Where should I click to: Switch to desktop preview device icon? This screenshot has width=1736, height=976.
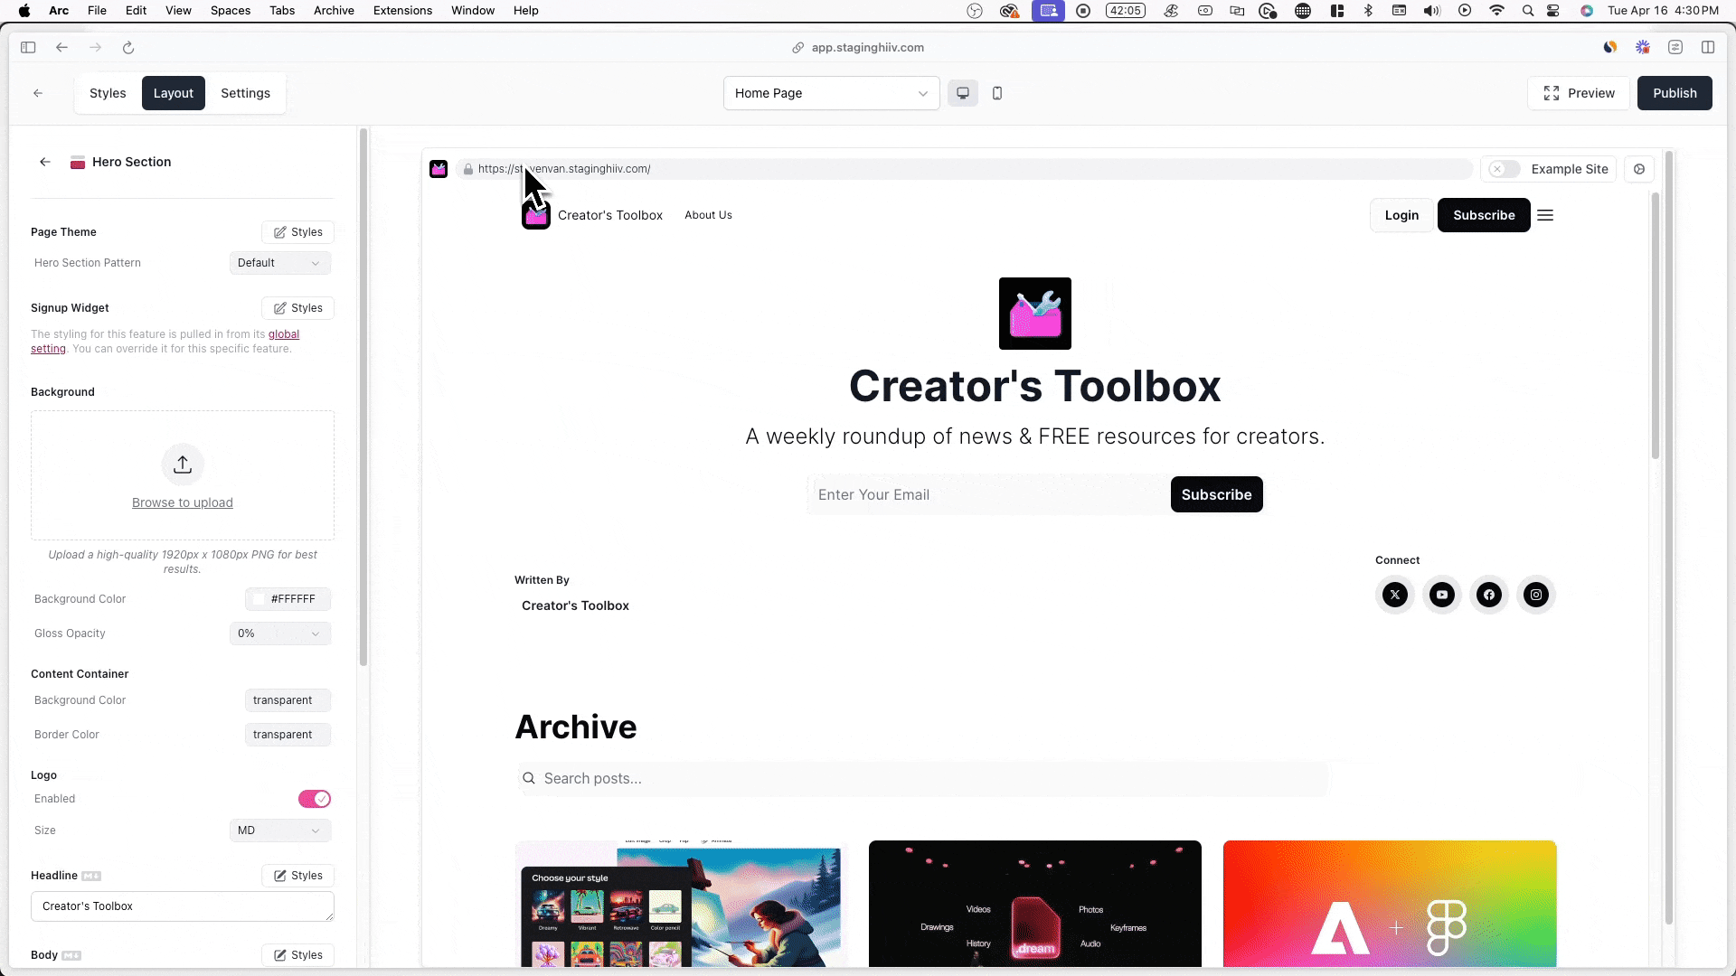963,93
